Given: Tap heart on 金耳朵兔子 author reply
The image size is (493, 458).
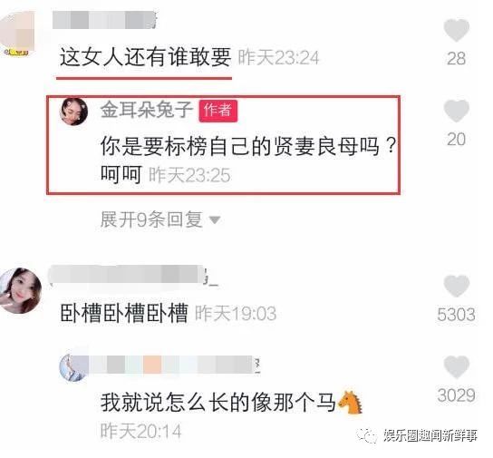Looking at the screenshot, I should [456, 111].
